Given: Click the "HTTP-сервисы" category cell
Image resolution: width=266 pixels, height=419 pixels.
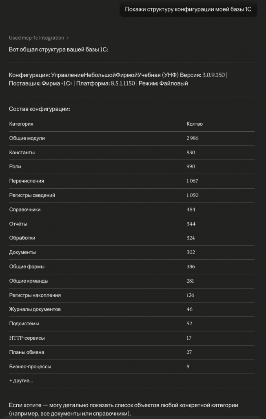Looking at the screenshot, I should tap(27, 338).
